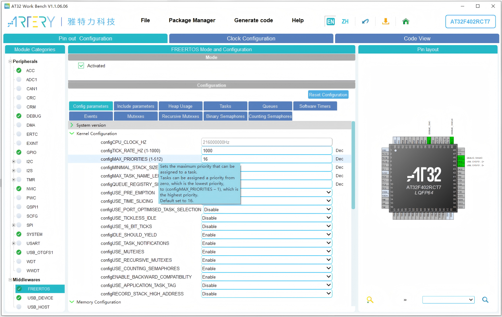Click the USB_DEVICE green check icon
This screenshot has width=502, height=317.
pos(19,298)
